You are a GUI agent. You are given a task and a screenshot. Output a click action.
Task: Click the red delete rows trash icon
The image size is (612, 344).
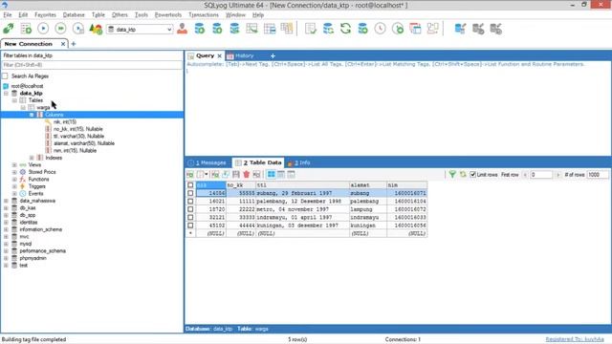point(247,174)
